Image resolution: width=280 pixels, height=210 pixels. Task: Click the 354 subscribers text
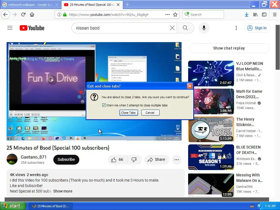pyautogui.click(x=33, y=163)
